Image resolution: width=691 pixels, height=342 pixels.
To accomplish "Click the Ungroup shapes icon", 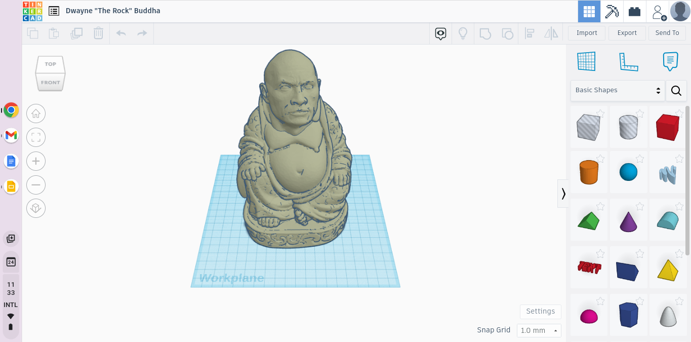I will pos(507,34).
